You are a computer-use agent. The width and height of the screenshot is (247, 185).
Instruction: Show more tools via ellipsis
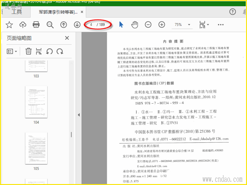point(221,25)
